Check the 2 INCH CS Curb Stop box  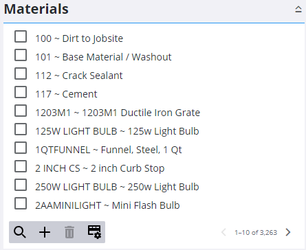tap(21, 166)
